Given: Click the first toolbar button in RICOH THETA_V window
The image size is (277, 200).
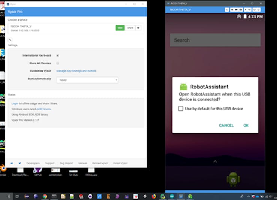Looking at the screenshot, I should coord(227,10).
